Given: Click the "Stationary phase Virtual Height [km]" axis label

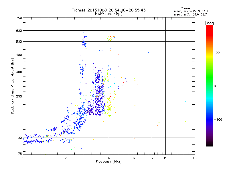Looking at the screenshot, I should 12,86.
